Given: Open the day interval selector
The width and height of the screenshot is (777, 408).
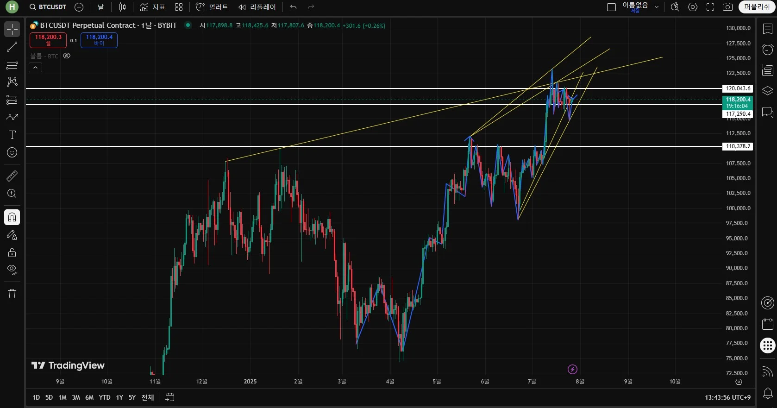Looking at the screenshot, I should [100, 7].
